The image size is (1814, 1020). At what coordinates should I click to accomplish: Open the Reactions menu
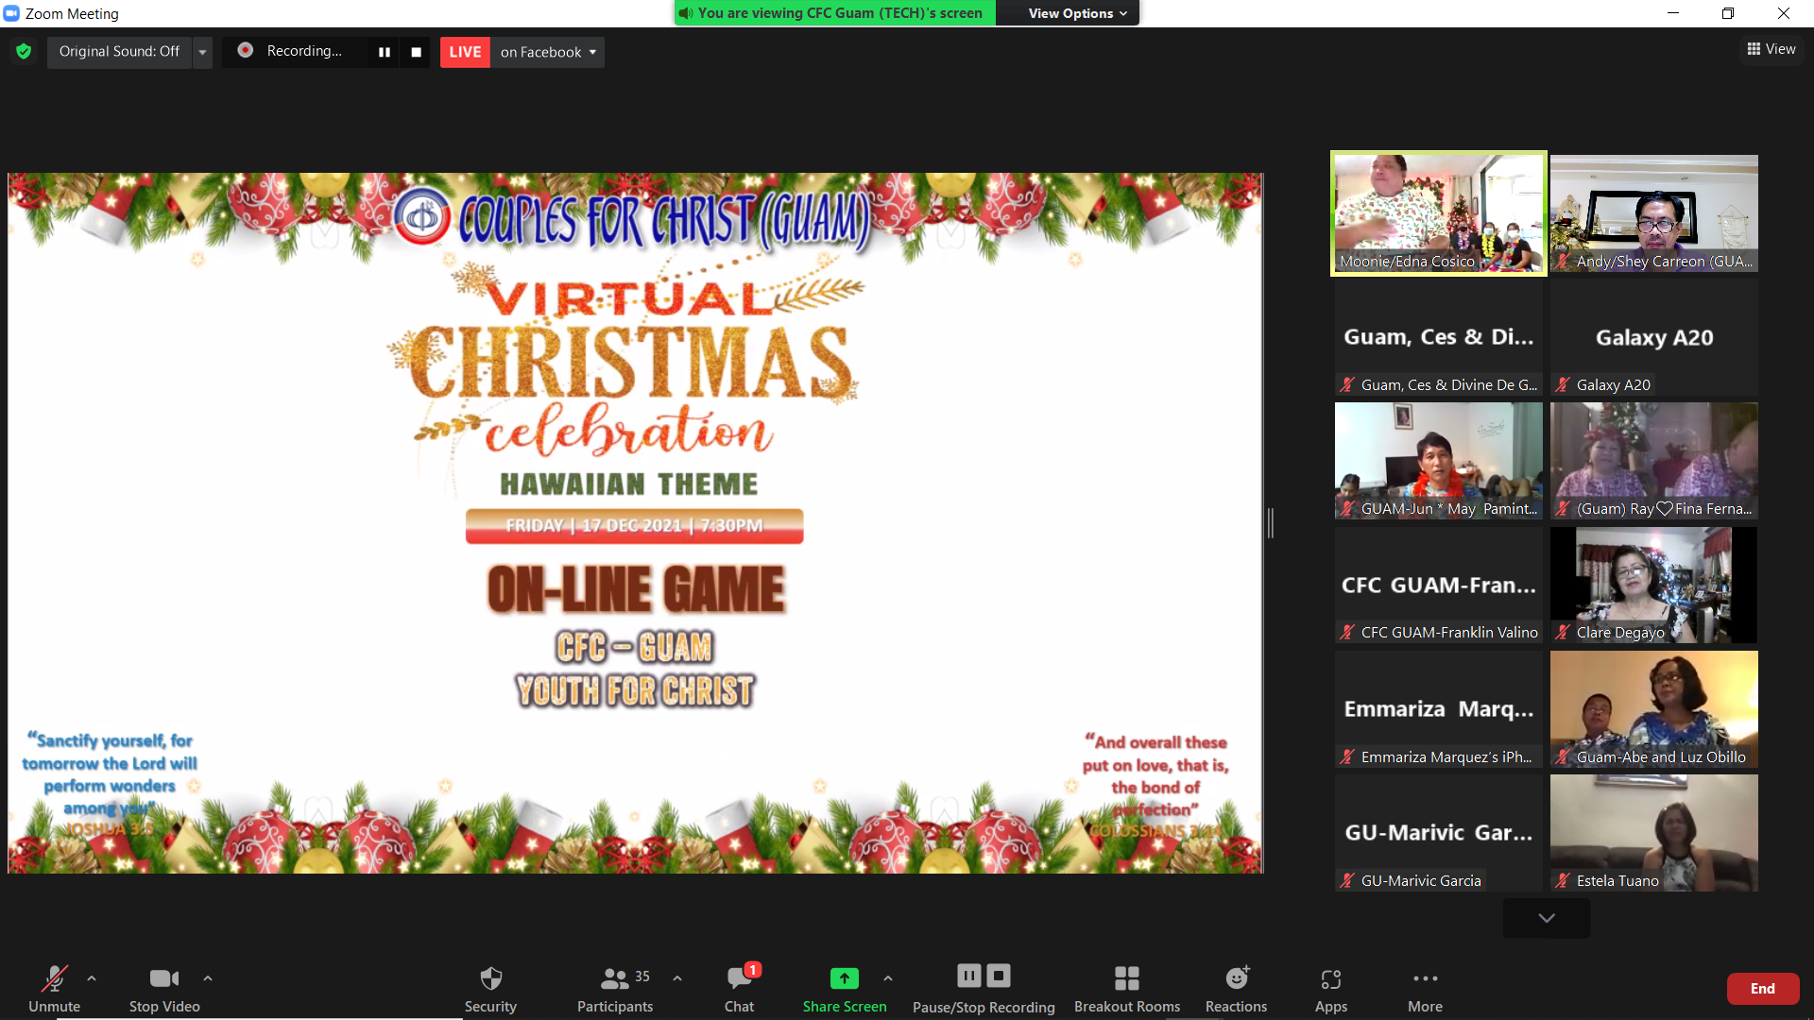(x=1236, y=988)
